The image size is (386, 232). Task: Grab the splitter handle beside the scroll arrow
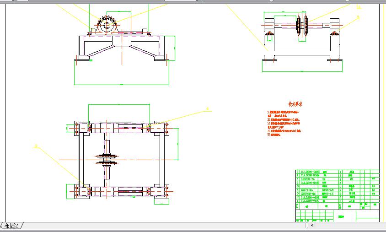tap(306, 225)
